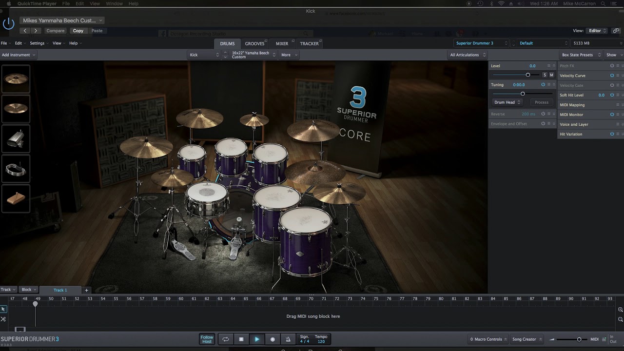
Task: Toggle the Pitch FX power button
Action: point(612,66)
